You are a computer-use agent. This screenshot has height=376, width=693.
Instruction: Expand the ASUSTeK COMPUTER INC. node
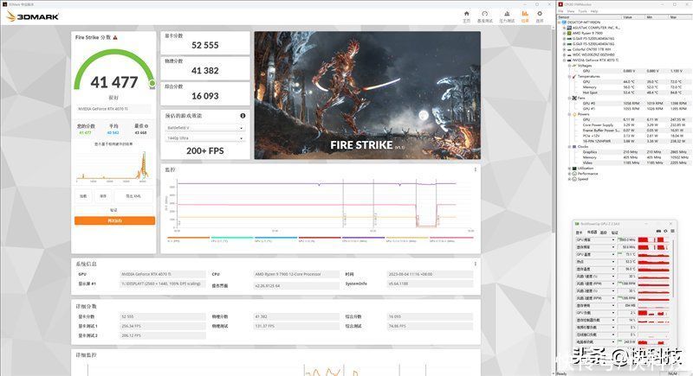coord(564,28)
